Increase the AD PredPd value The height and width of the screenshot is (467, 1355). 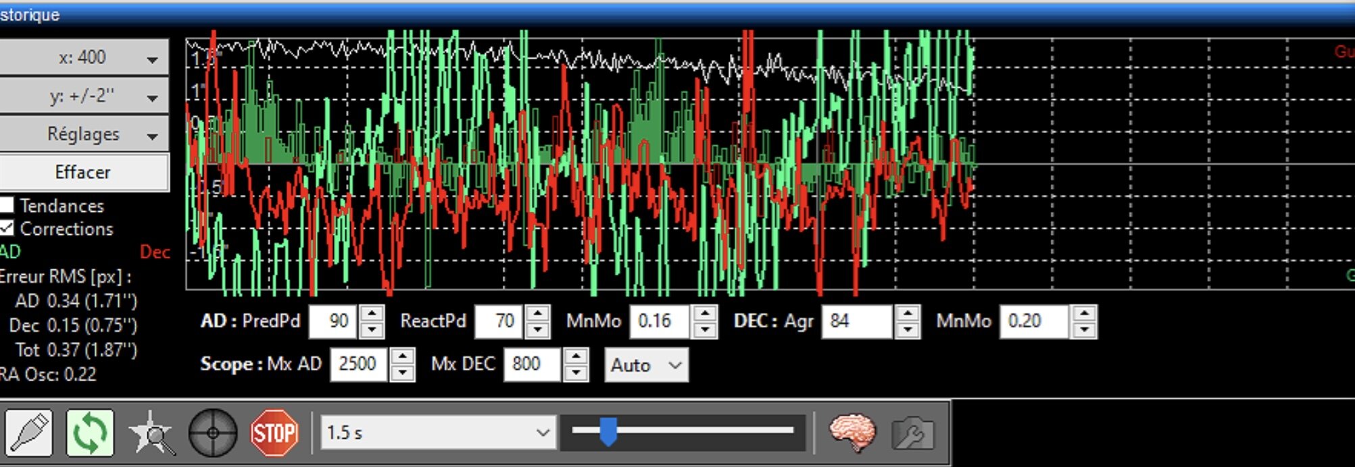point(372,314)
